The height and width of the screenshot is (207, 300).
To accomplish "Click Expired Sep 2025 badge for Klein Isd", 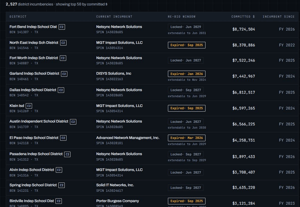I will pos(186,108).
